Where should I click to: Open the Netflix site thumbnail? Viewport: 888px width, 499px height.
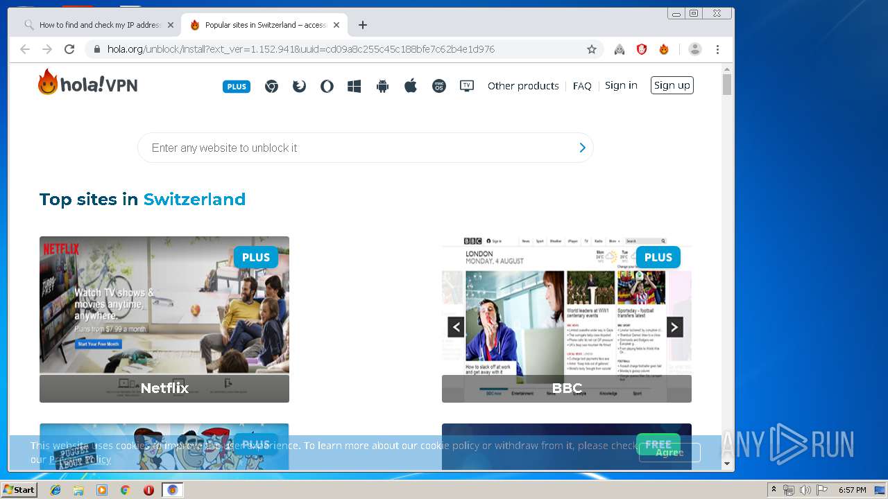pyautogui.click(x=164, y=319)
